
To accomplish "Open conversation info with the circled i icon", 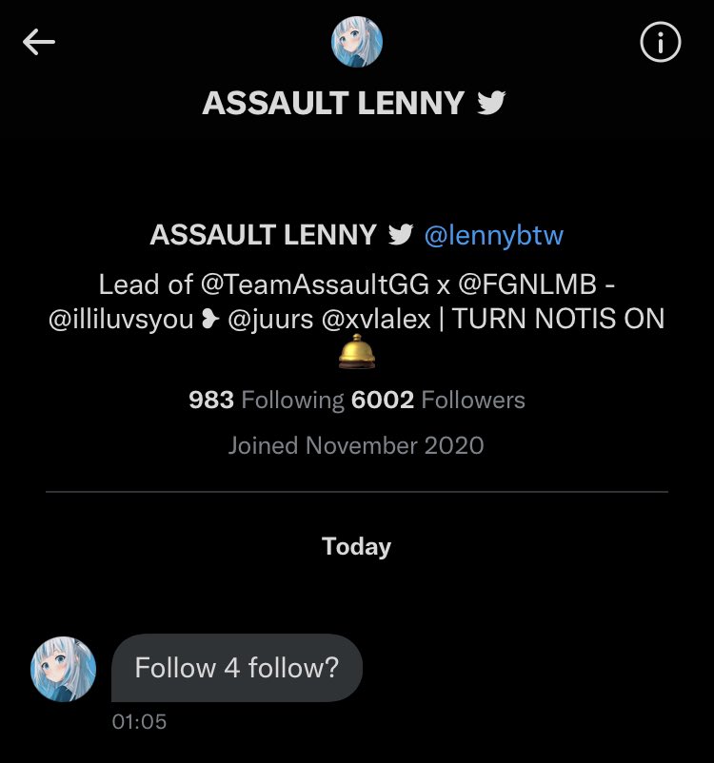I will click(660, 42).
